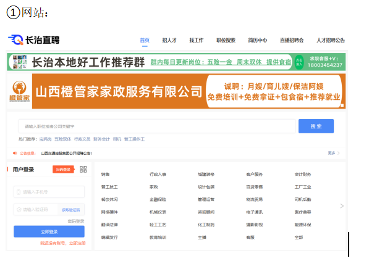This screenshot has width=369, height=261.
Task: Open the 招人才 menu item
Action: (169, 40)
